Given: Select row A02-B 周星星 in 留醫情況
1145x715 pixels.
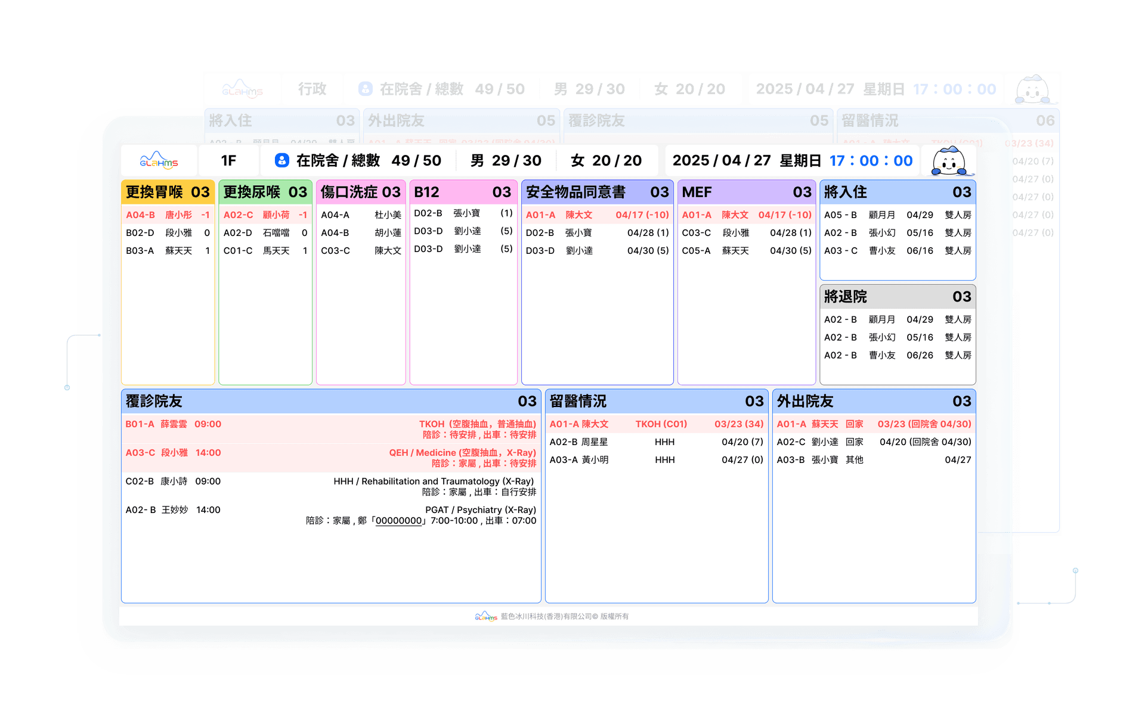Looking at the screenshot, I should coord(657,442).
